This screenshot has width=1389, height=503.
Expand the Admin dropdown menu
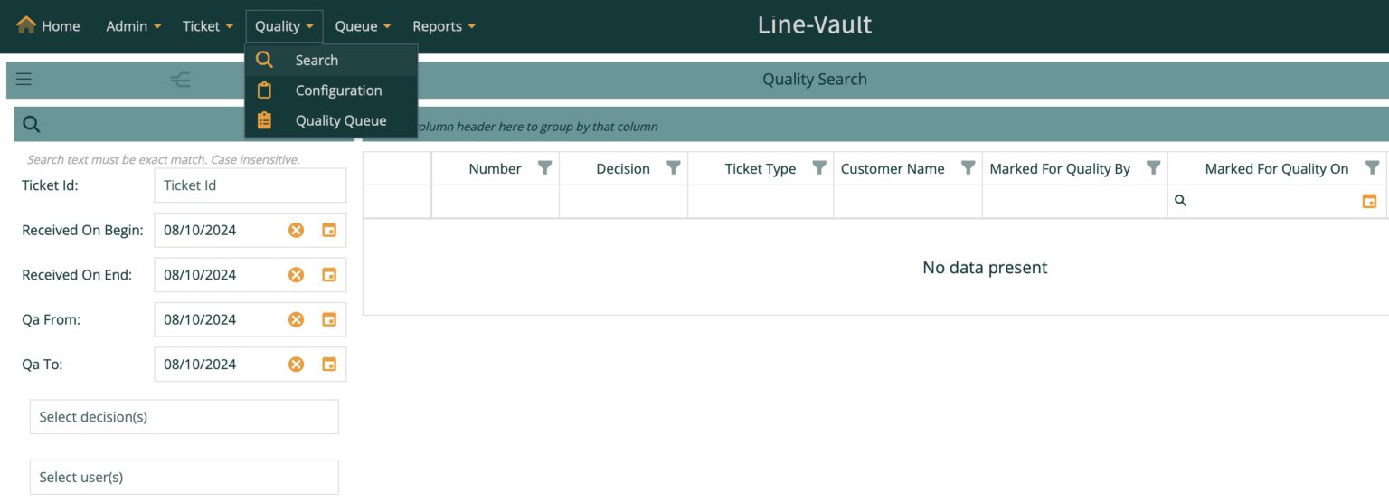[134, 26]
